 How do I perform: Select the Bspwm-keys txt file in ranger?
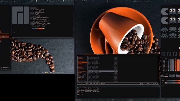pos(82,75)
